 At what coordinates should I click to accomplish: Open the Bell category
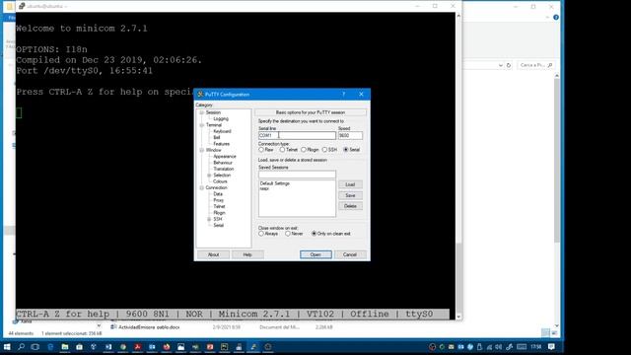(217, 138)
